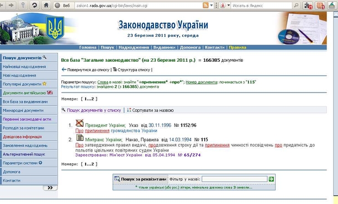Open Міжнародні документи in sidebar
Image resolution: width=338 pixels, height=204 pixels.
point(23,111)
